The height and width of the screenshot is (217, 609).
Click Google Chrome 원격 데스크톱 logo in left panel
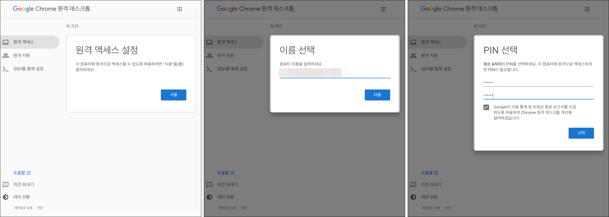pos(52,9)
